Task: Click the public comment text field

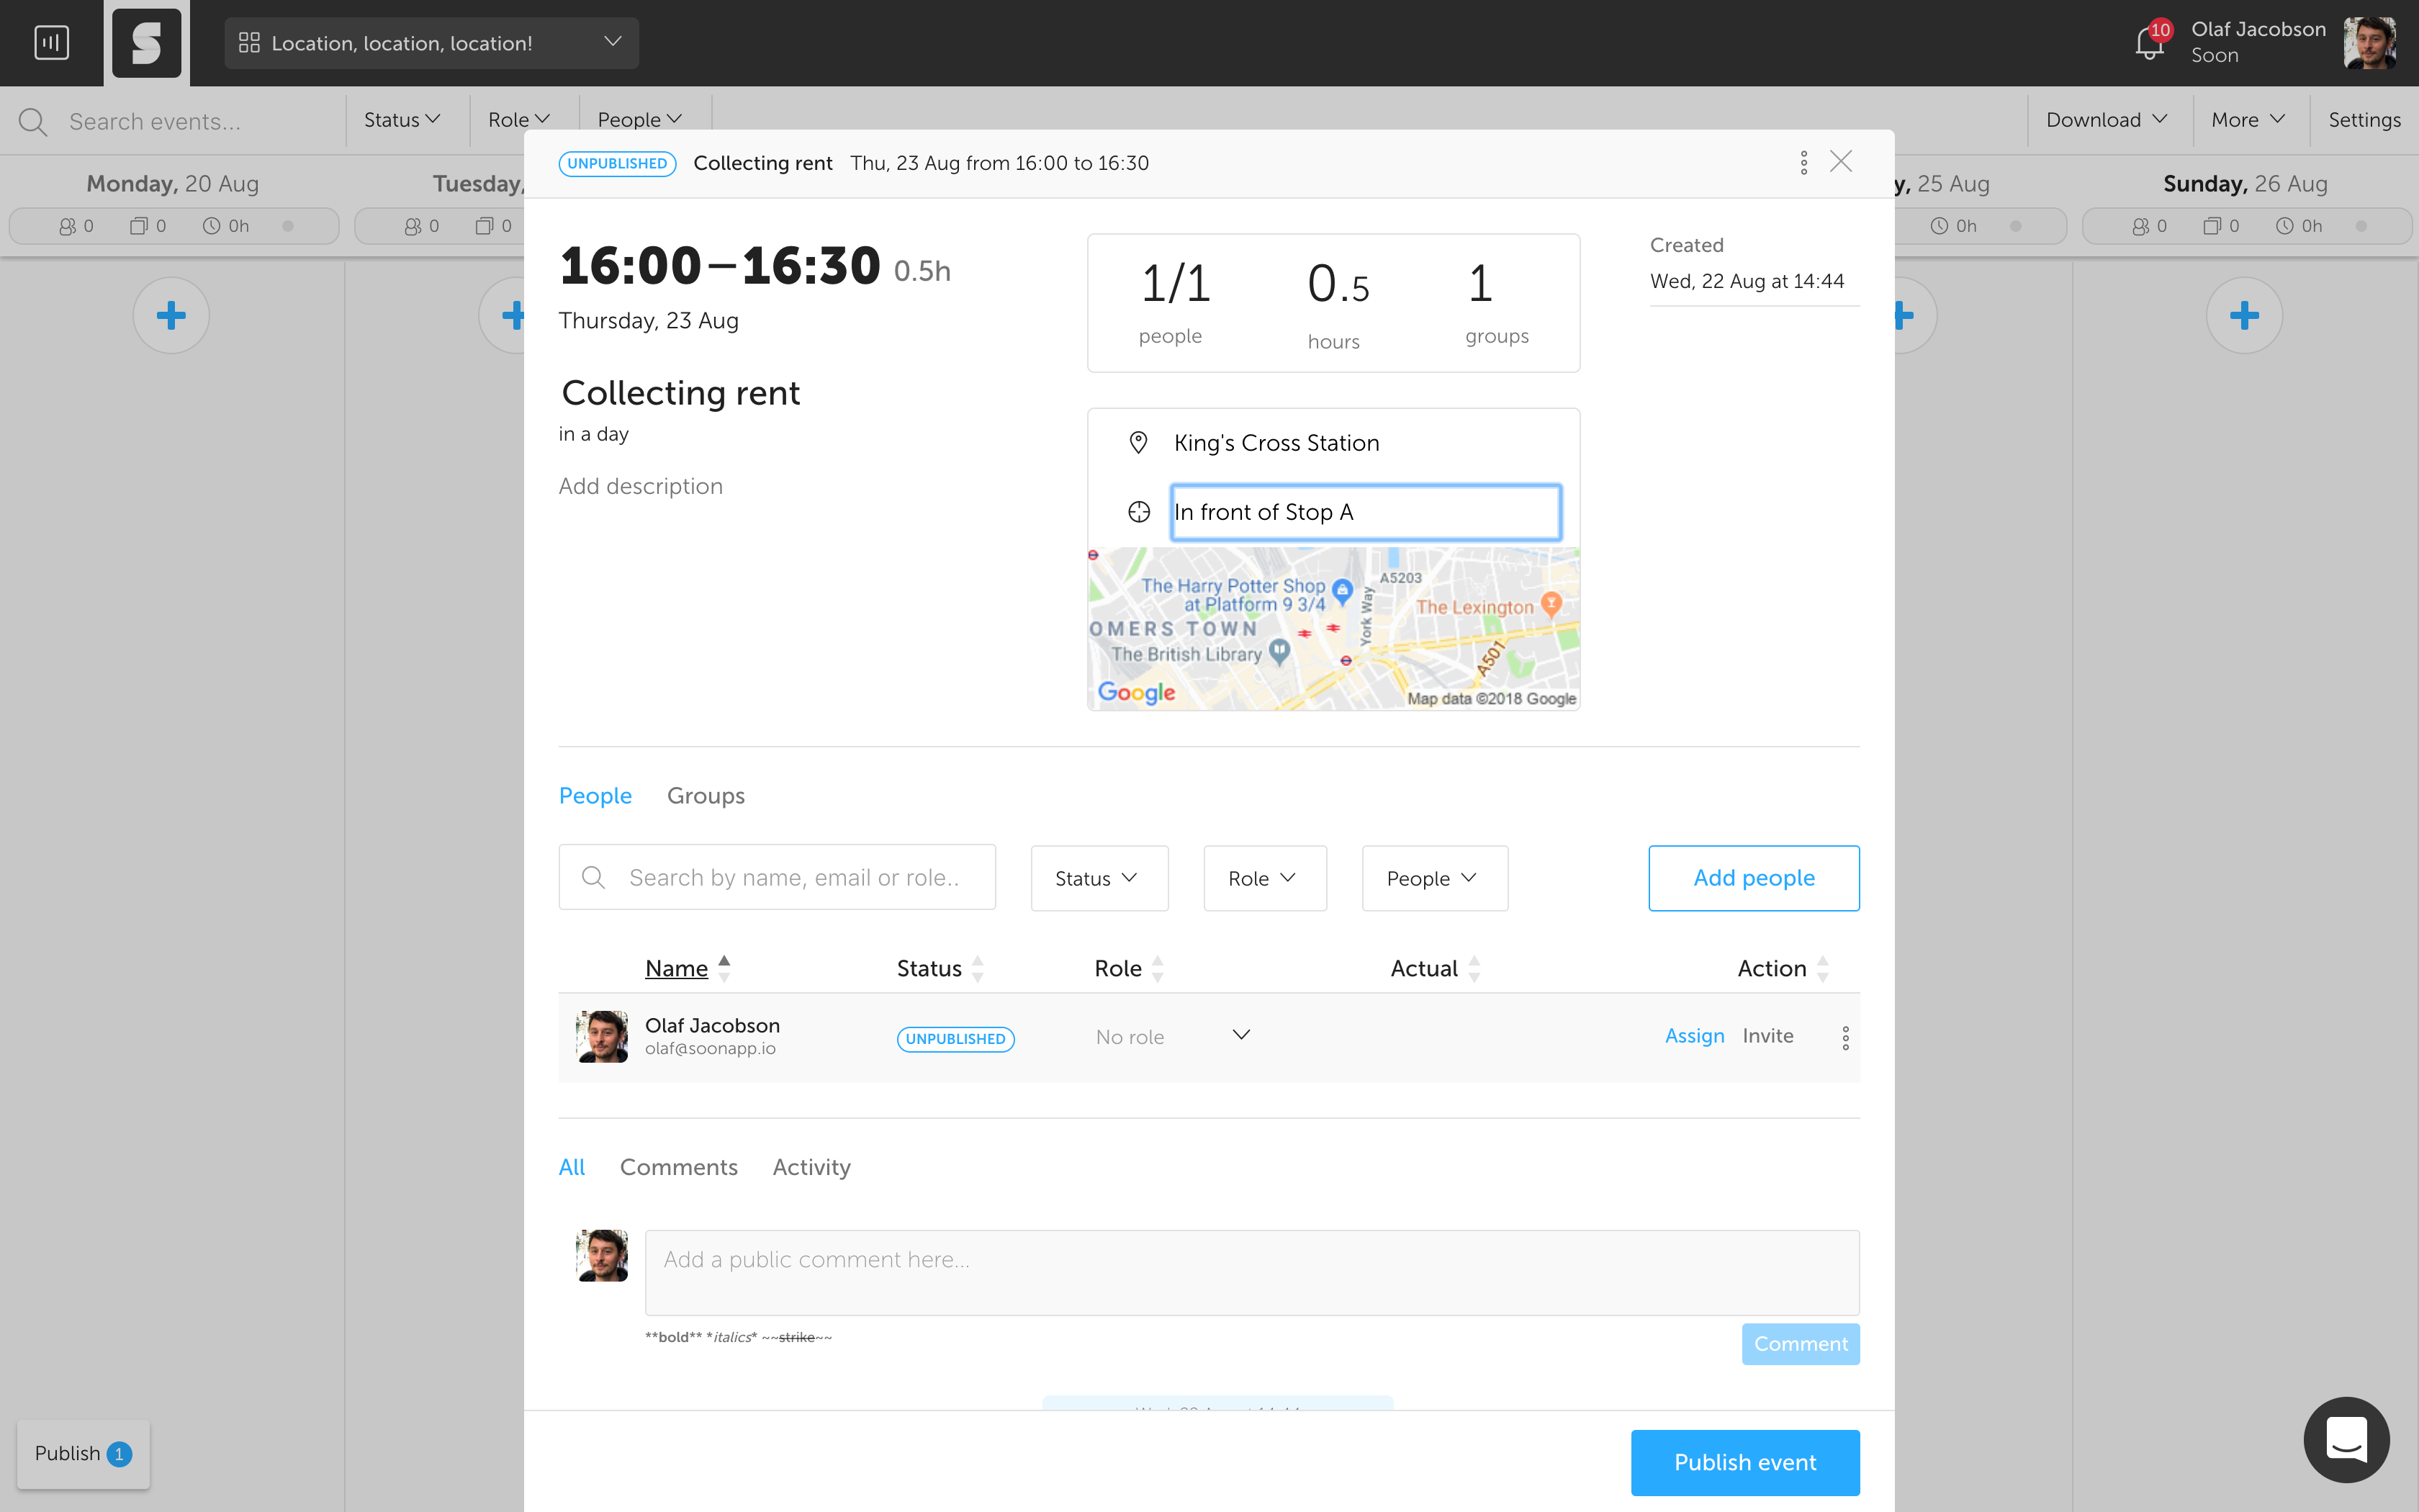Action: click(1251, 1272)
